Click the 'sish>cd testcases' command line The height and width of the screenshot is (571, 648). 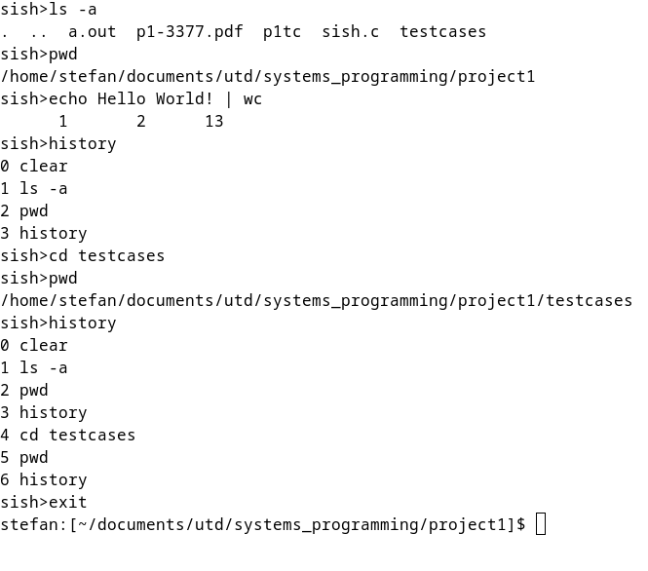[x=83, y=255]
